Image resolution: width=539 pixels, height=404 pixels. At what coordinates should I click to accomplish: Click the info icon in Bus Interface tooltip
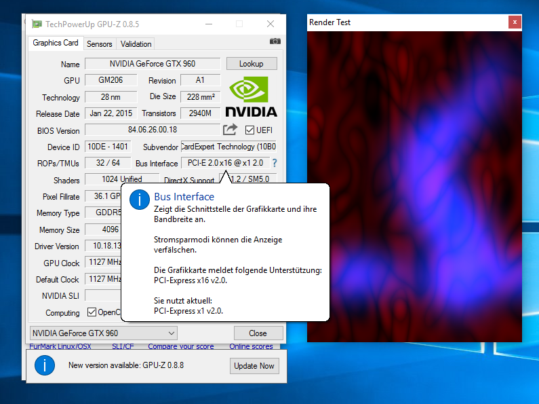[x=140, y=200]
